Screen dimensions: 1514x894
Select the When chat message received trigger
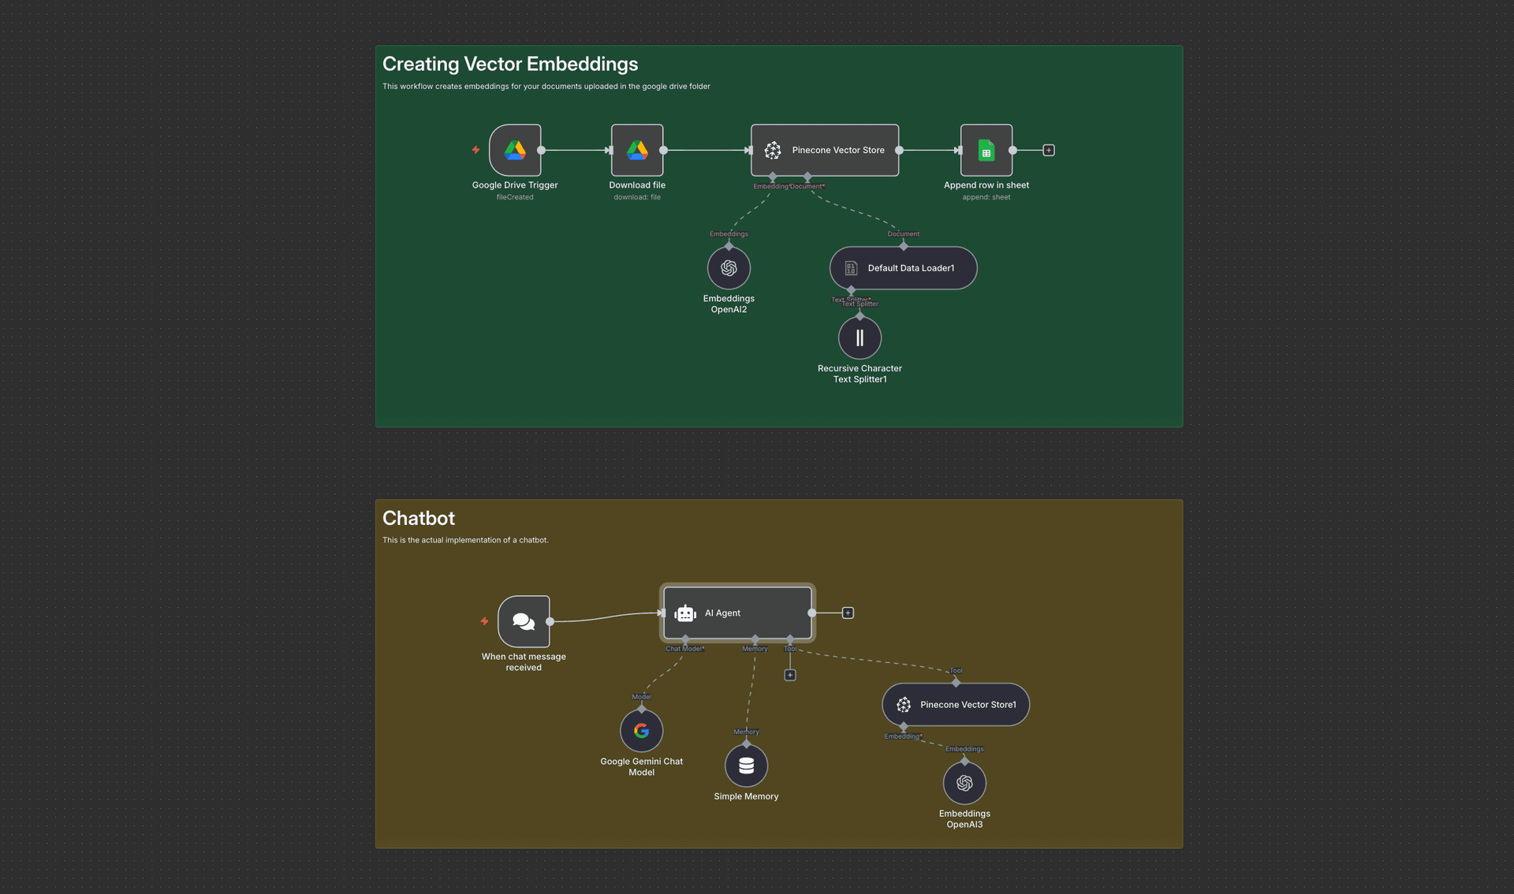click(524, 621)
